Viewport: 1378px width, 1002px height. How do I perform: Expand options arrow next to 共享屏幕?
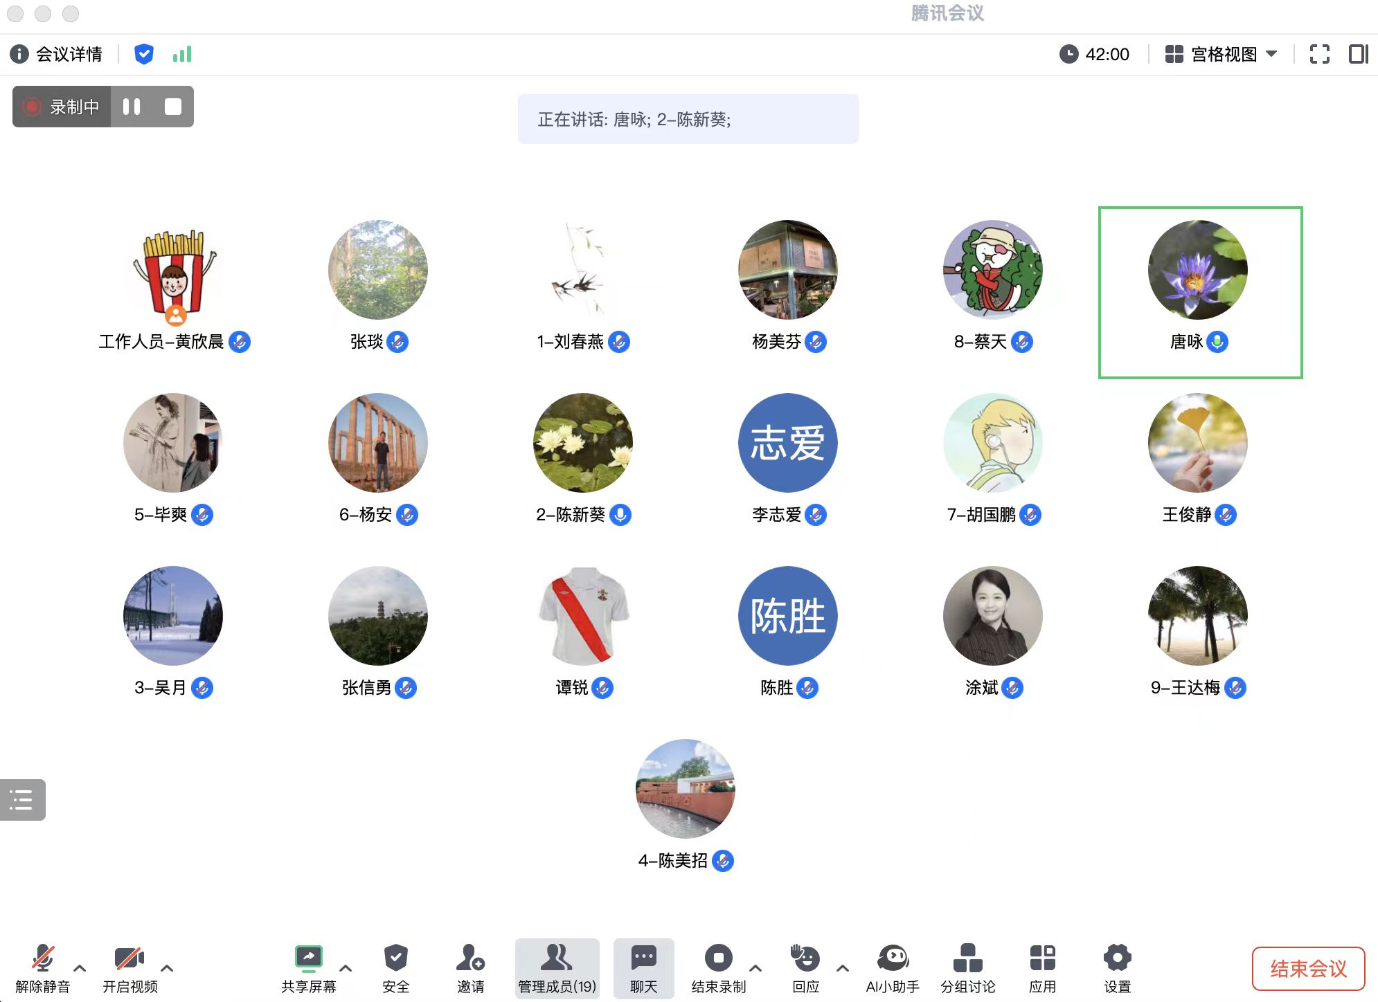(346, 968)
